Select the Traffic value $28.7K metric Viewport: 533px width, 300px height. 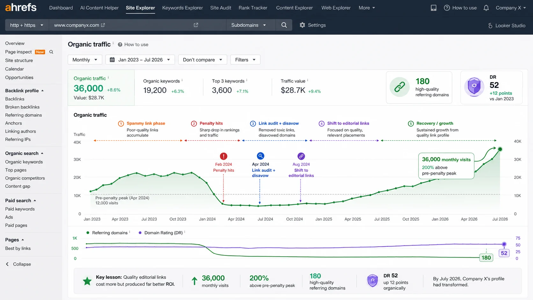click(x=301, y=86)
